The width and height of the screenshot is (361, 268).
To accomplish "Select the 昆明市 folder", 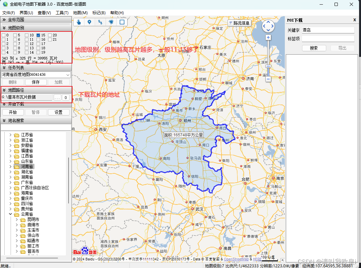I will (x=33, y=219).
